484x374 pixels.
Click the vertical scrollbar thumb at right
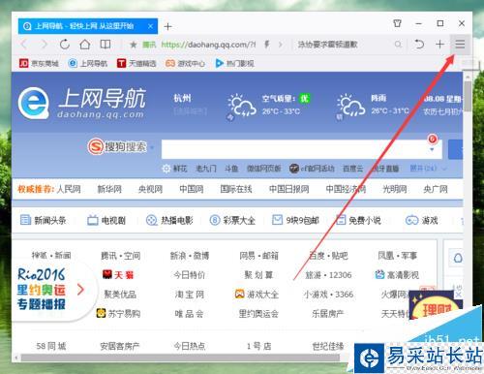tap(468, 96)
